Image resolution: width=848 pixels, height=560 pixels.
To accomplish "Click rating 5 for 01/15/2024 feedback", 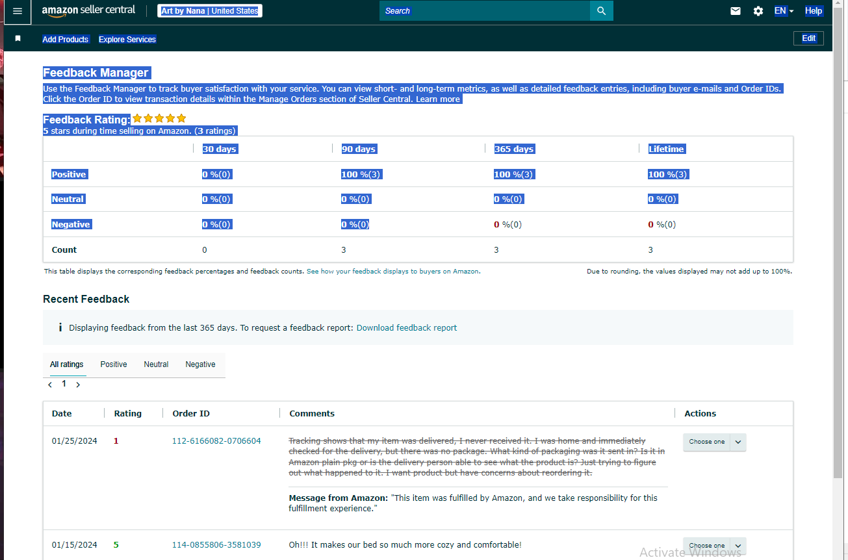I will coord(116,545).
